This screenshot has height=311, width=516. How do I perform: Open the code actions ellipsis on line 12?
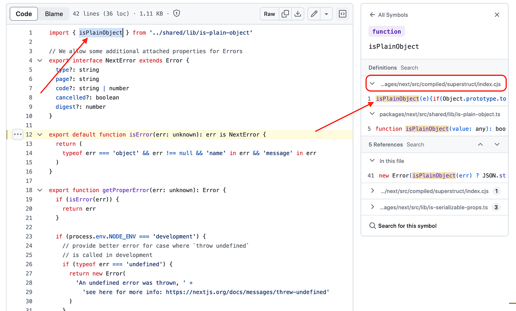[18, 134]
